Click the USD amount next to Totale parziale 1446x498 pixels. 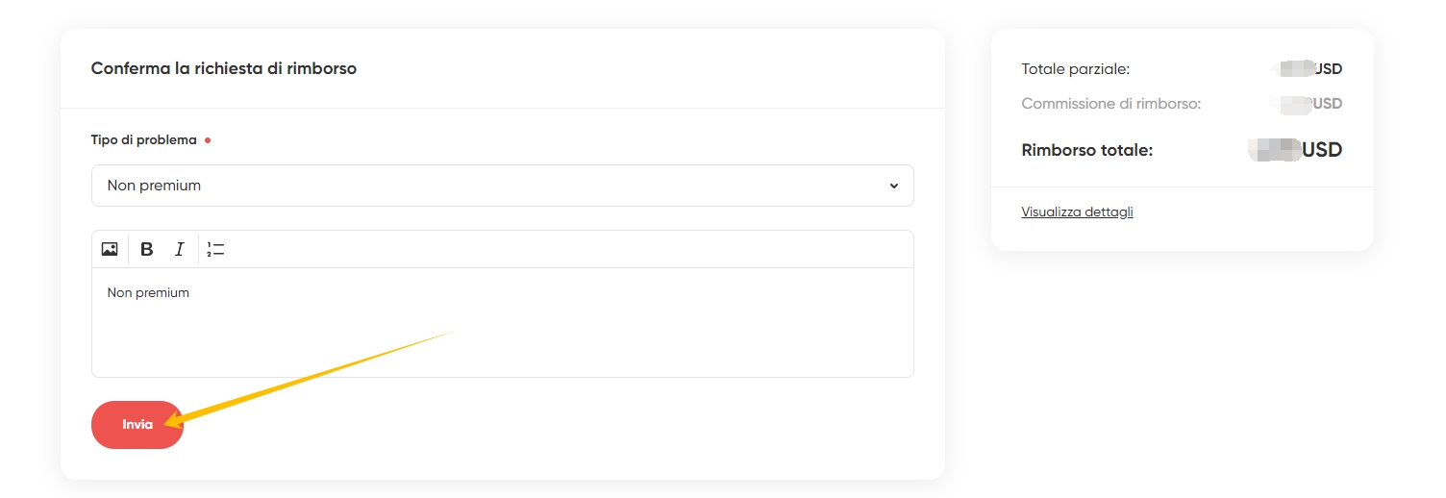(x=1308, y=69)
